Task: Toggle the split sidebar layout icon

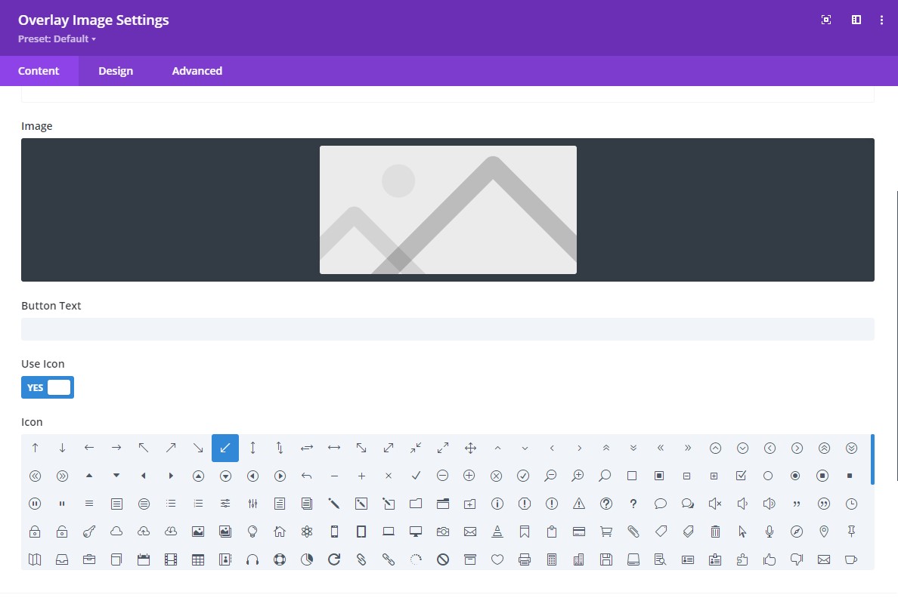Action: click(856, 20)
